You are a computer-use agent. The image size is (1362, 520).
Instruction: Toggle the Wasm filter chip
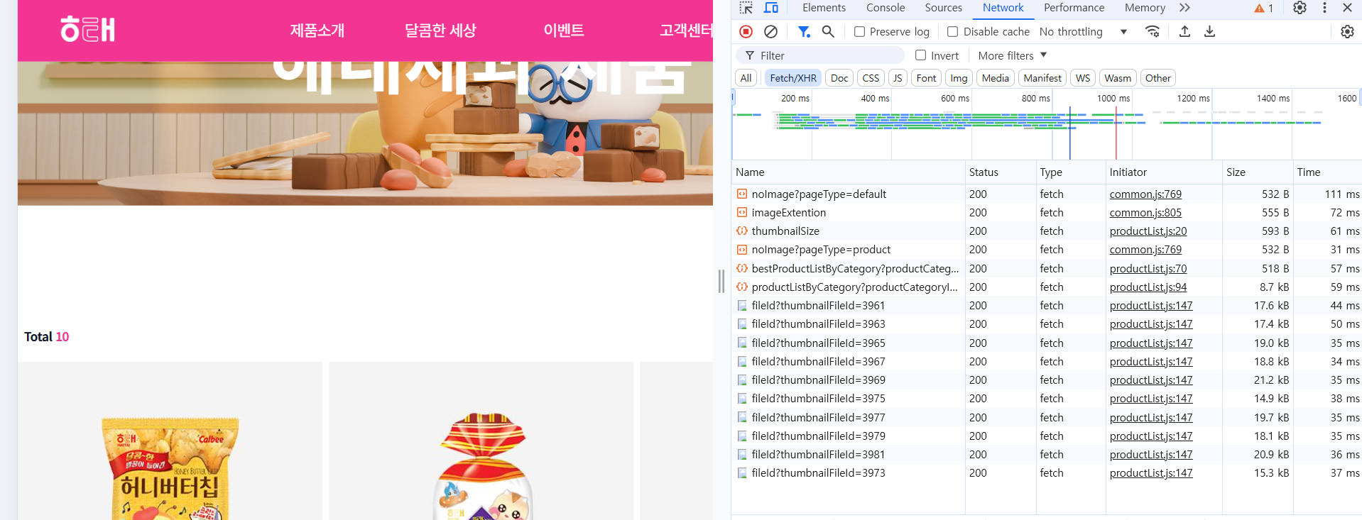pyautogui.click(x=1117, y=78)
